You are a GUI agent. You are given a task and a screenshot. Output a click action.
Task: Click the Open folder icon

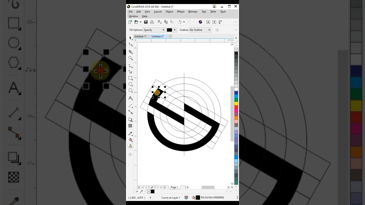pos(136,22)
